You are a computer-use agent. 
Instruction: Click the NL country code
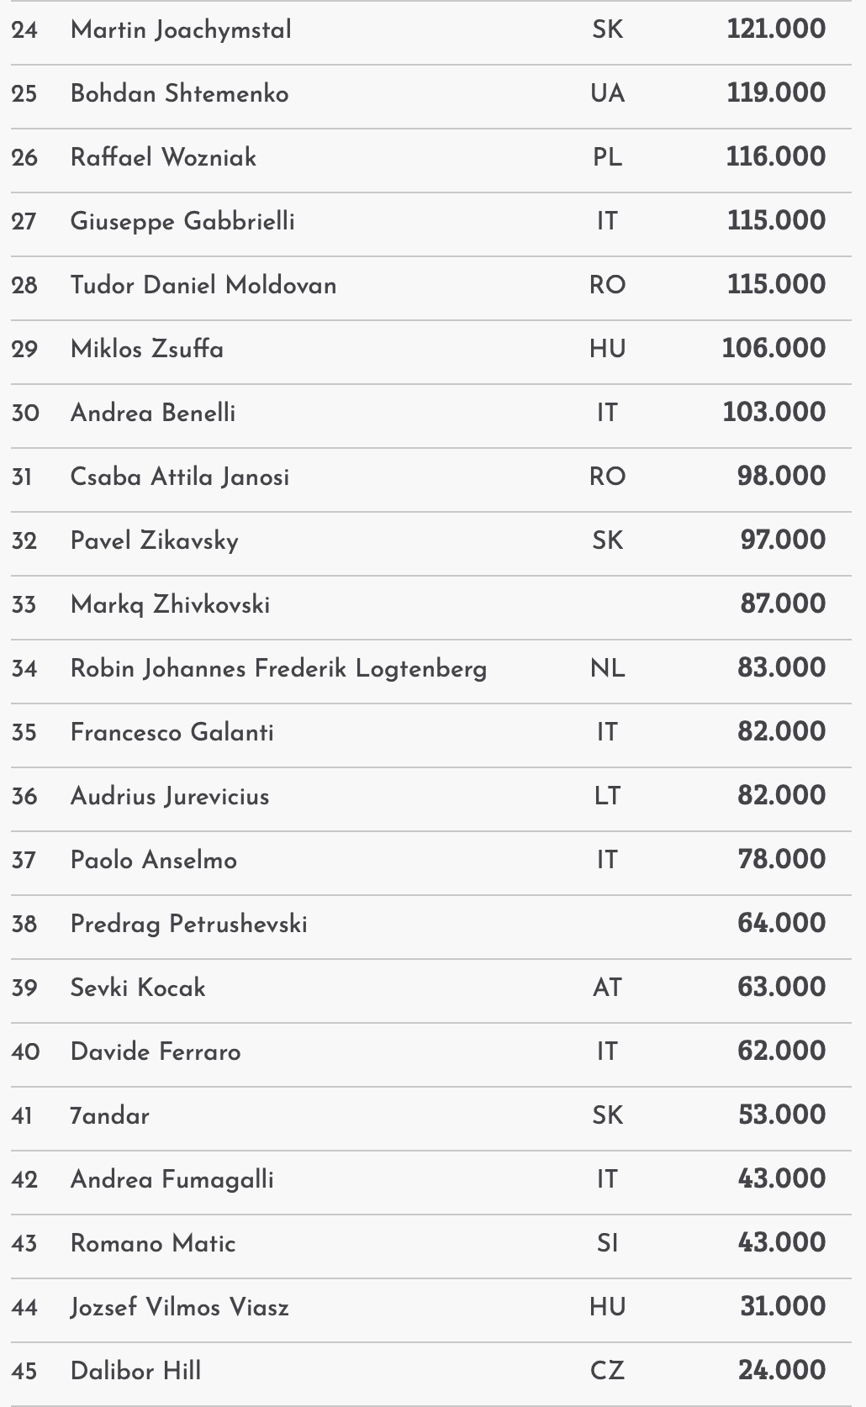coord(607,668)
